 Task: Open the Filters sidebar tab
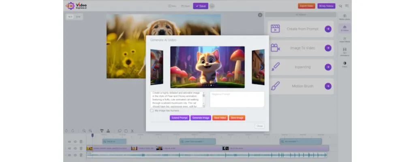pyautogui.click(x=344, y=64)
